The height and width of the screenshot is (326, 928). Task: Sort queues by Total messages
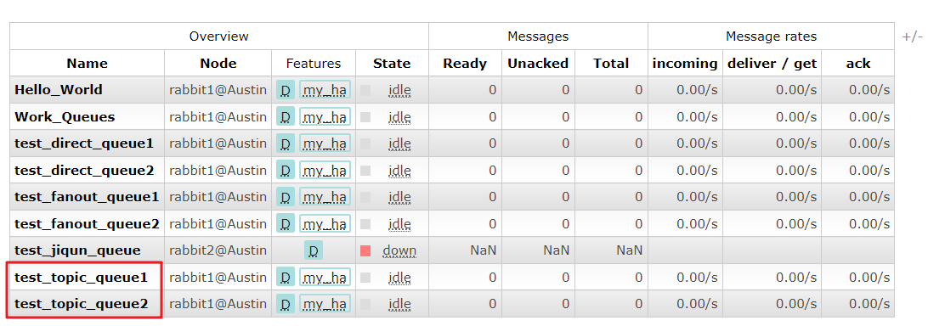tap(611, 64)
